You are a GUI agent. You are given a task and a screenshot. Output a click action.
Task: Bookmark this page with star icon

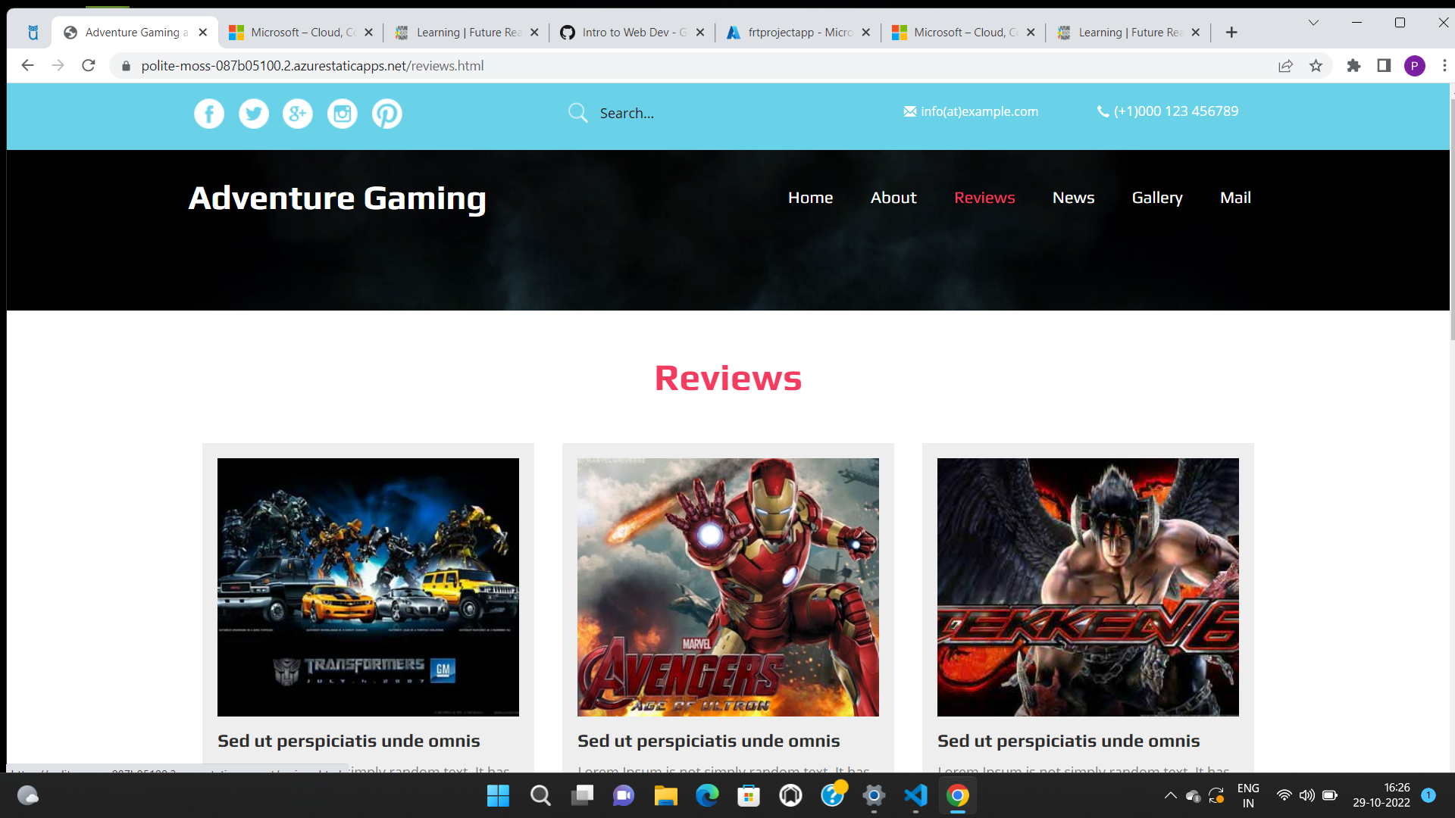(x=1316, y=66)
